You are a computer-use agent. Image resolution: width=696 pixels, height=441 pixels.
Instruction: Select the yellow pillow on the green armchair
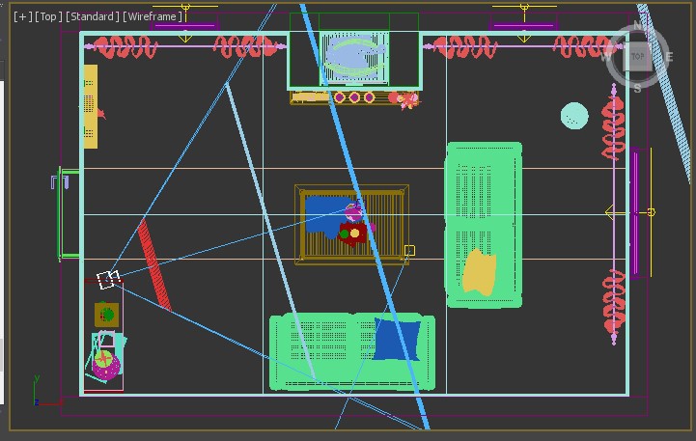point(479,271)
